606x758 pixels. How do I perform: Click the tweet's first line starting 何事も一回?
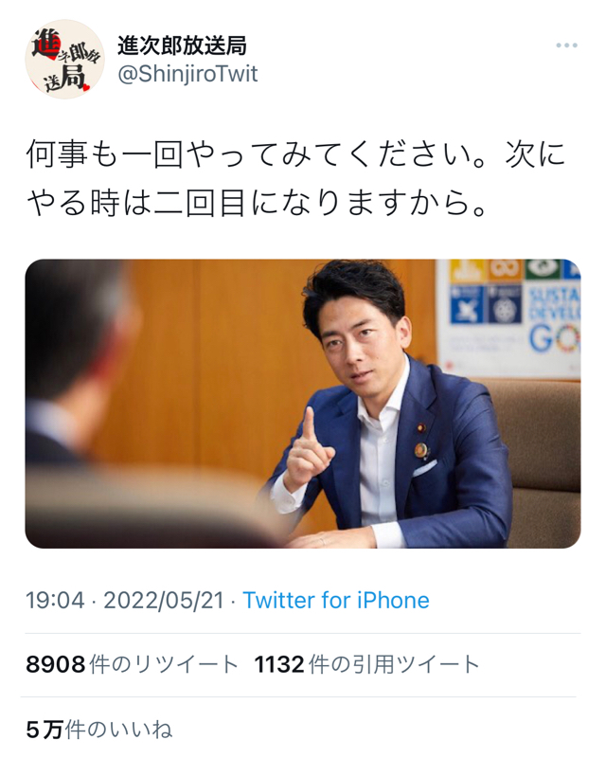pos(295,154)
